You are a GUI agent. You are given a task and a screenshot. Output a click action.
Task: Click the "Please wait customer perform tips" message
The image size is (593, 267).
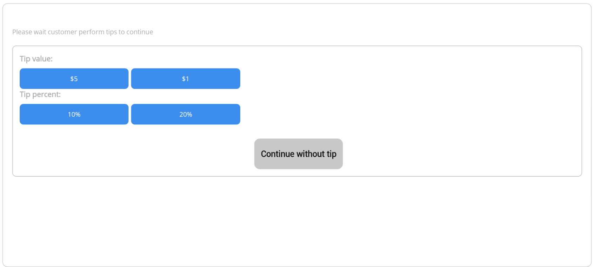coord(82,32)
